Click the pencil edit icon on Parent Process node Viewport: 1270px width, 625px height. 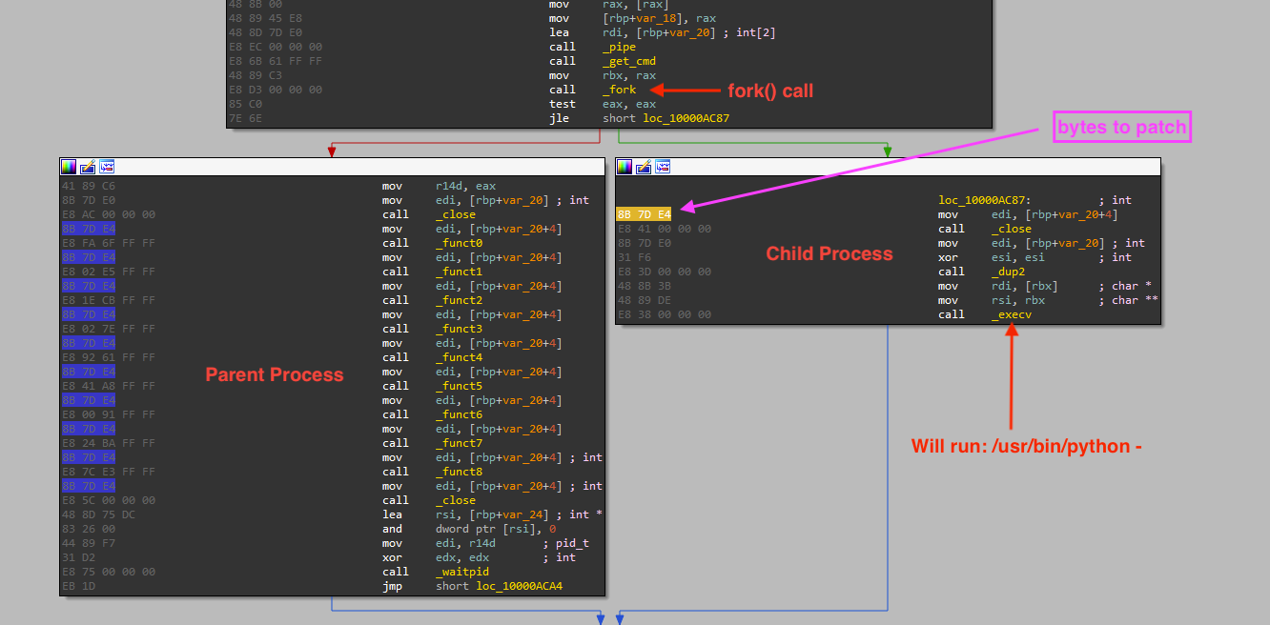tap(86, 166)
